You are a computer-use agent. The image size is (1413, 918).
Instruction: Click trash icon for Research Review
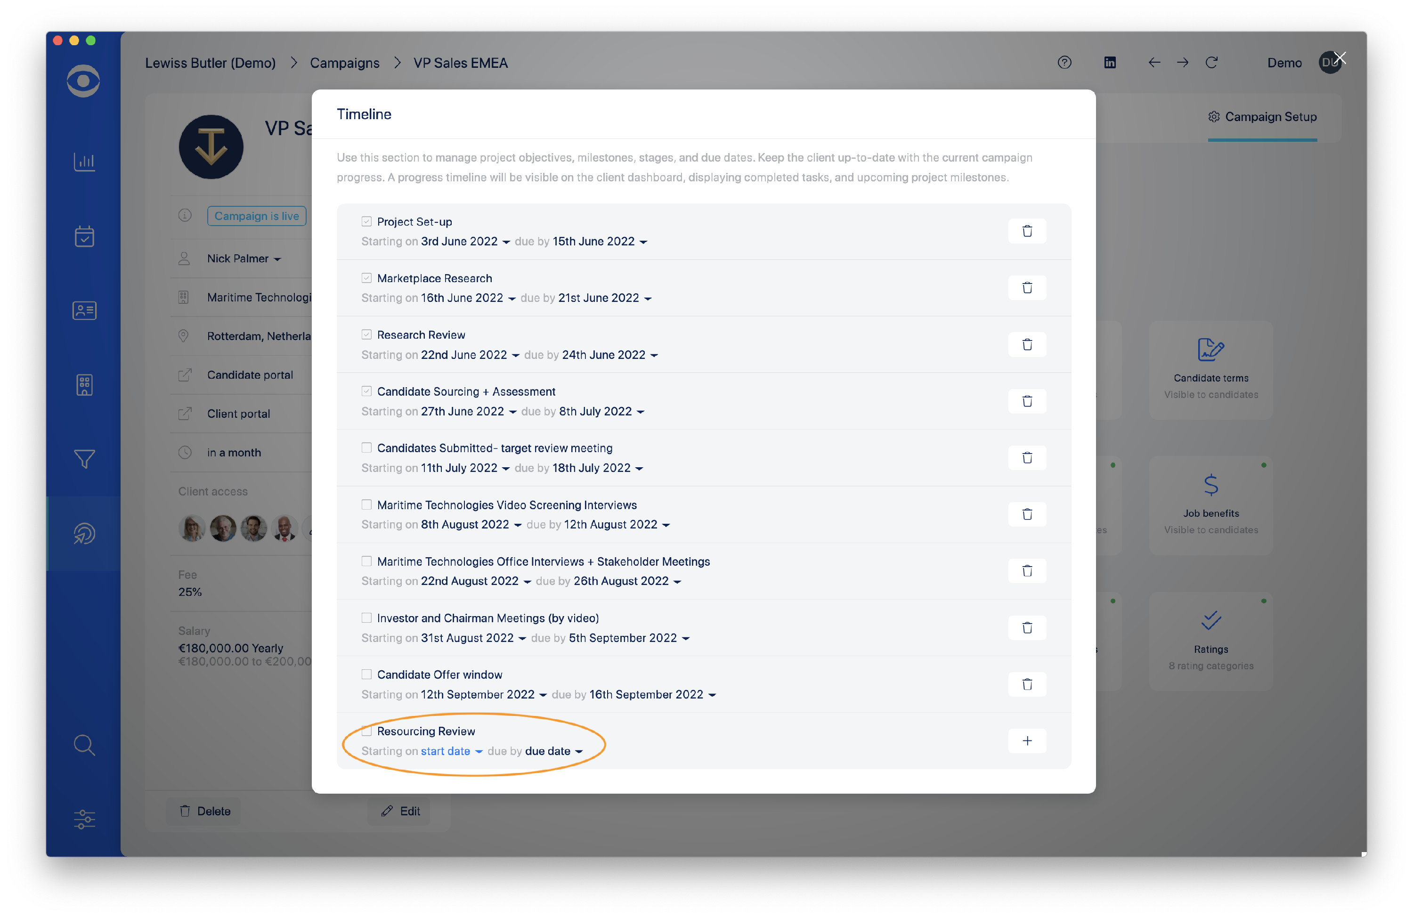pos(1026,344)
